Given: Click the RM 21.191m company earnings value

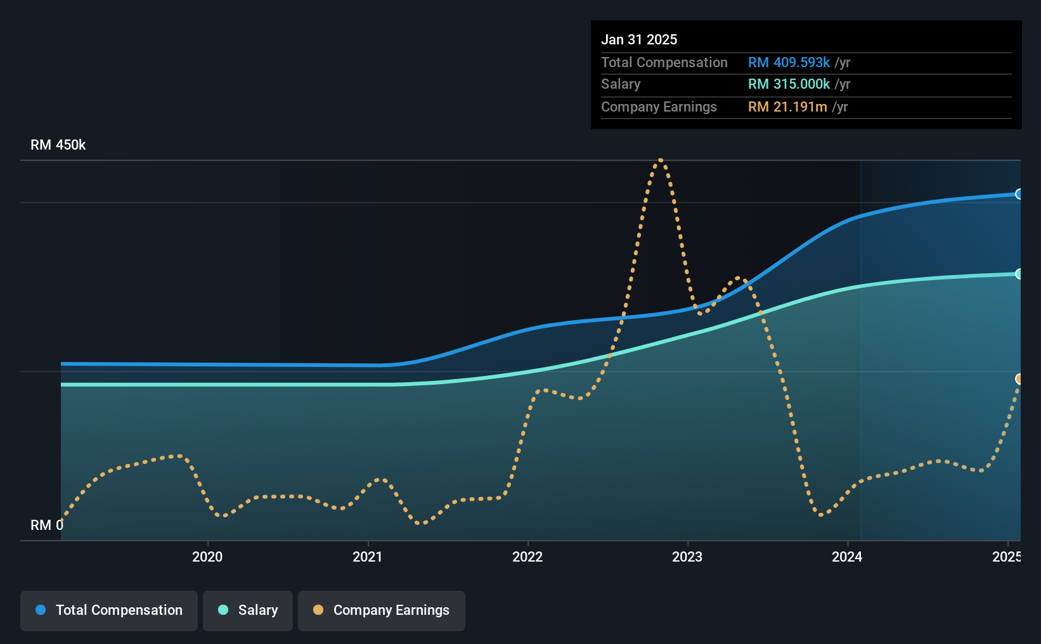Looking at the screenshot, I should pyautogui.click(x=787, y=107).
